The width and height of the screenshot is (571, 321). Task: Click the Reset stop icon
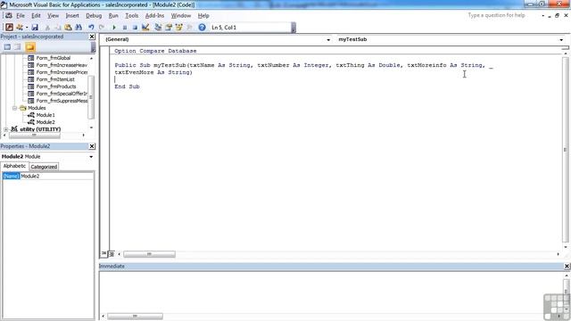pos(135,28)
